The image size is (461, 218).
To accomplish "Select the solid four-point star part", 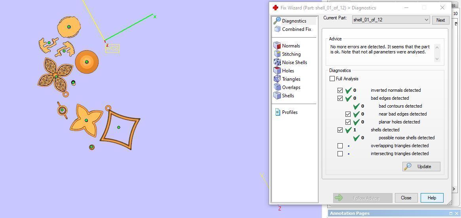I will coord(86,120).
